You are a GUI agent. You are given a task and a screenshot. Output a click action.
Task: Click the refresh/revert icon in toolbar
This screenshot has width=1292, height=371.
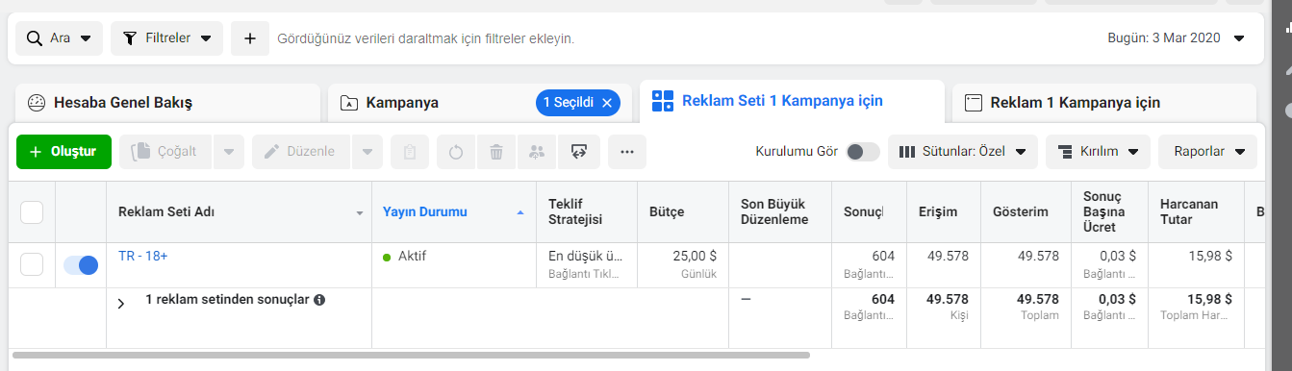[456, 152]
